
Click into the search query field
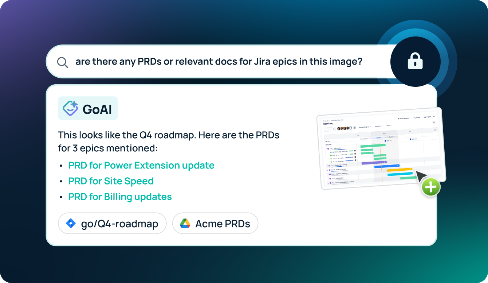pyautogui.click(x=219, y=62)
